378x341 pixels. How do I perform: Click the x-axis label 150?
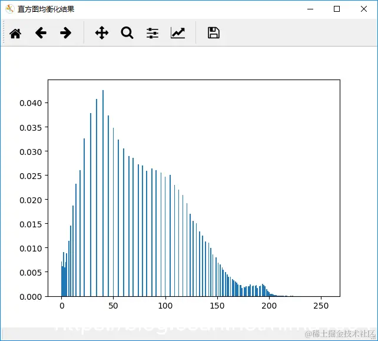(217, 306)
